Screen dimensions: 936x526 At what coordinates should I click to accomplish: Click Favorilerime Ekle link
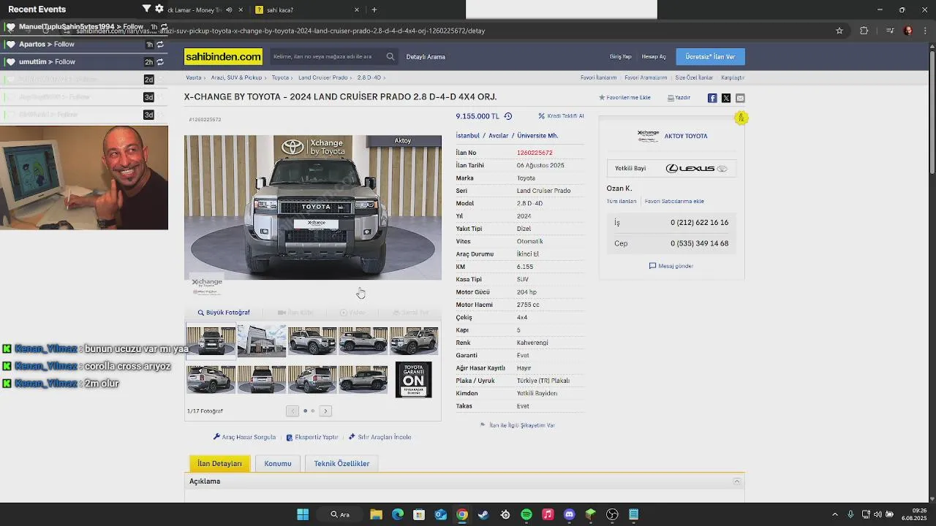tap(624, 98)
